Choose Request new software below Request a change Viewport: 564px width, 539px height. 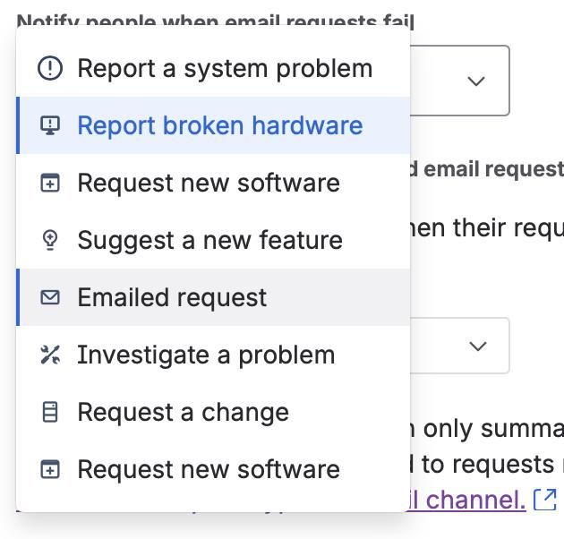pos(209,469)
